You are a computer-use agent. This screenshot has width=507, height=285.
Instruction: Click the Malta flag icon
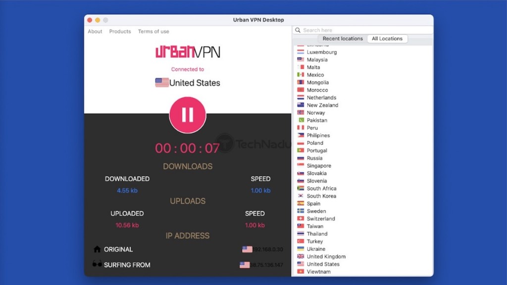301,67
